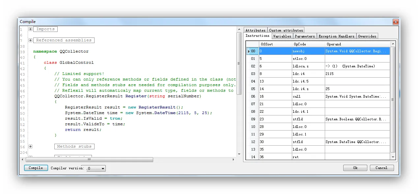Viewport: 418px width, 194px height.
Task: Expand the Referenced assemblies region
Action: pos(30,40)
